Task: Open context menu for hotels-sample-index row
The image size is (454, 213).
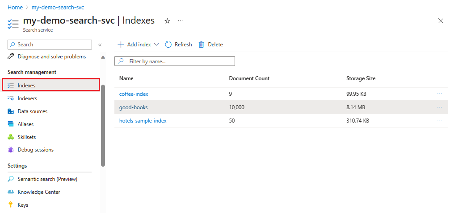Action: click(440, 120)
